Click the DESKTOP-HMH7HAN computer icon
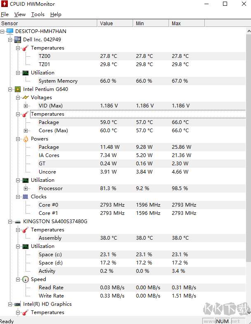This screenshot has width=251, height=324. click(x=10, y=31)
